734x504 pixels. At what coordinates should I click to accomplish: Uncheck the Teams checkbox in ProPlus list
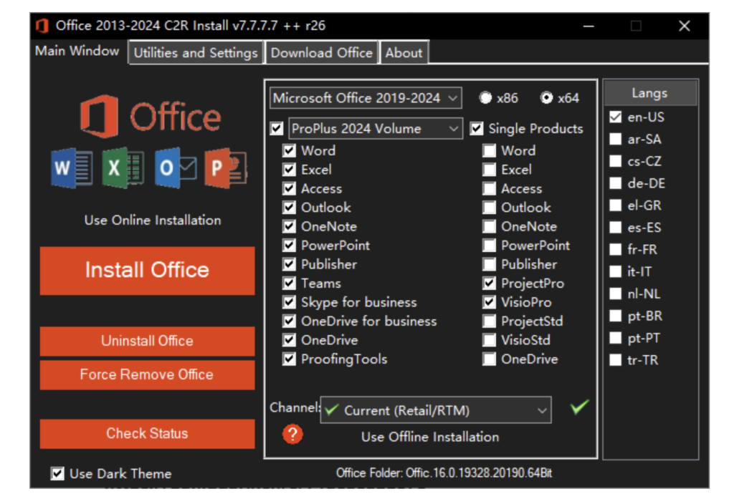[x=289, y=283]
